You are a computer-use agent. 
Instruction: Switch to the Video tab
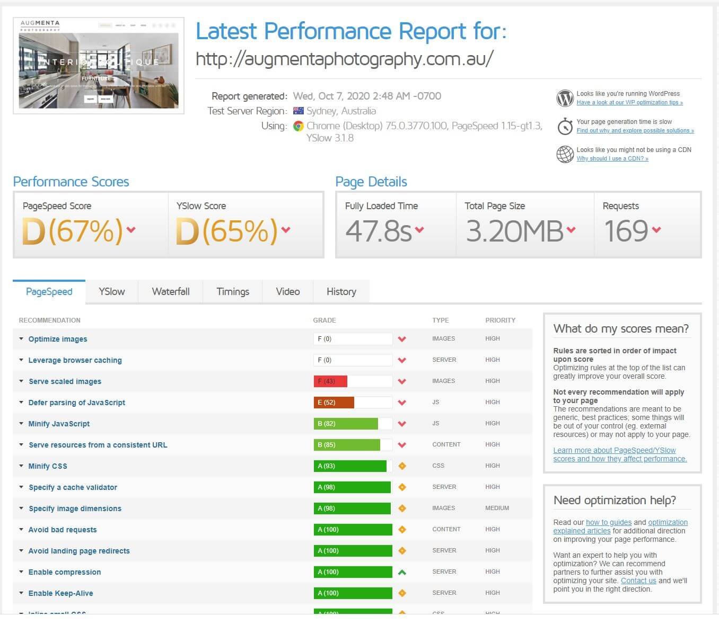[288, 292]
